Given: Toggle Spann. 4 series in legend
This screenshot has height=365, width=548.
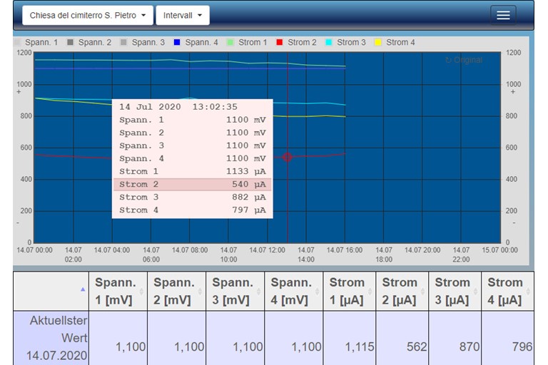Looking at the screenshot, I should pos(196,42).
